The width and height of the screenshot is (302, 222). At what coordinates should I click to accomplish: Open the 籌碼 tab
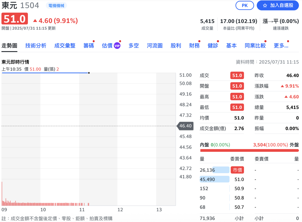[89, 46]
